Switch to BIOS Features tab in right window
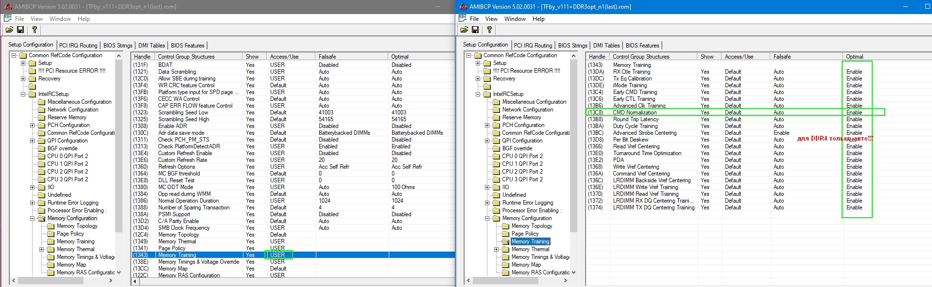932x287 pixels. [x=642, y=46]
